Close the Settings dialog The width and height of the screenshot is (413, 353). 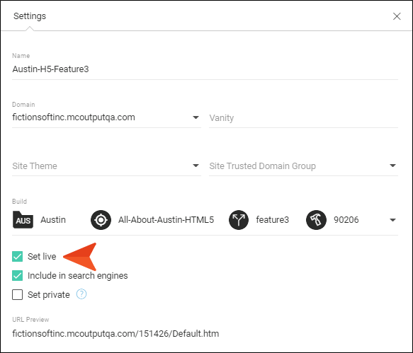click(x=397, y=16)
